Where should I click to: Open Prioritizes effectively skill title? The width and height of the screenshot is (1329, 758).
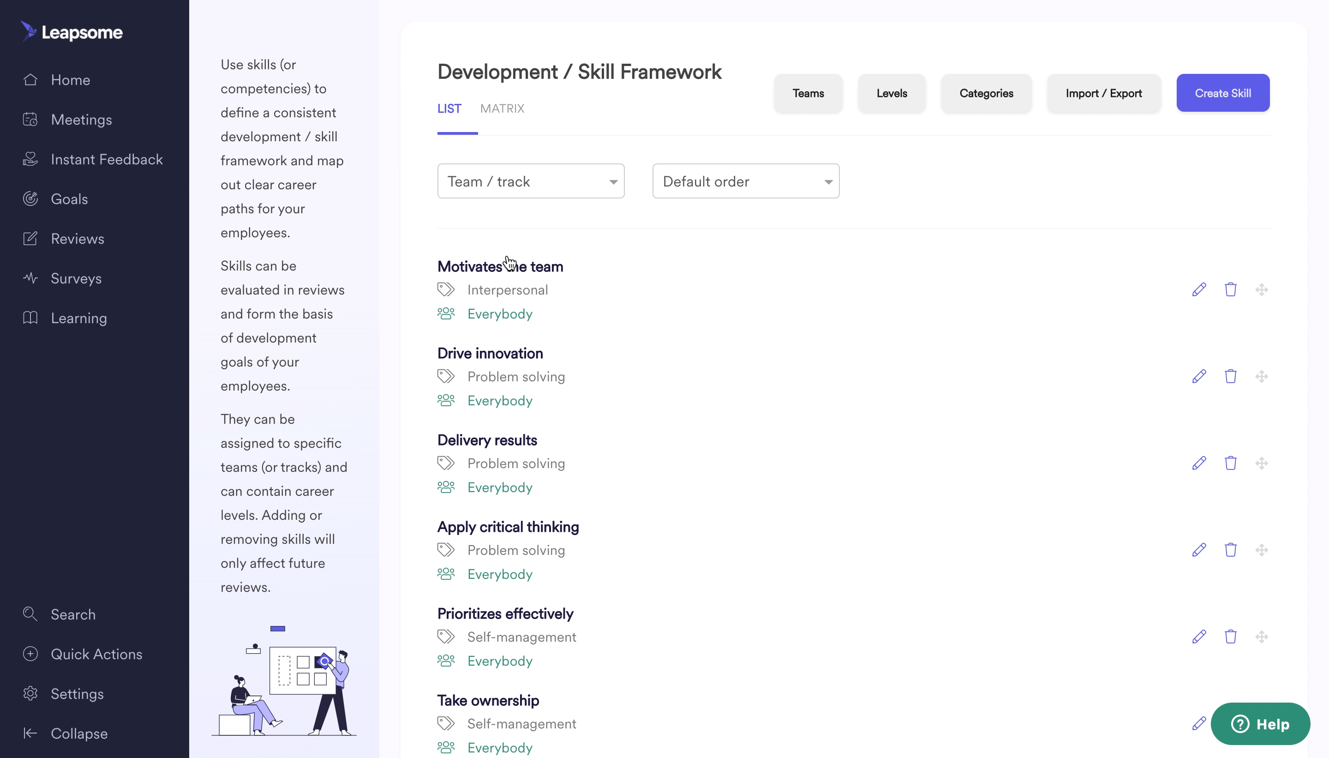coord(505,613)
